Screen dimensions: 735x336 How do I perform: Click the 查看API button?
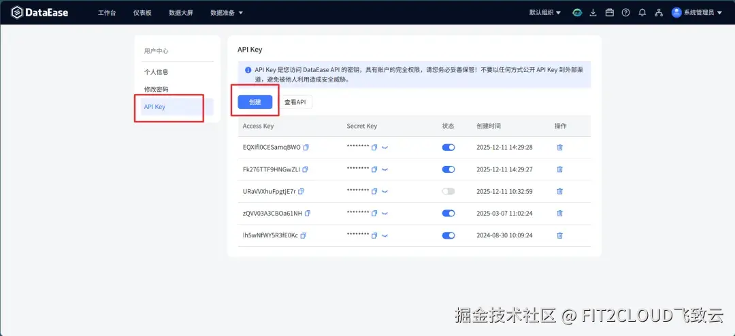pos(295,102)
